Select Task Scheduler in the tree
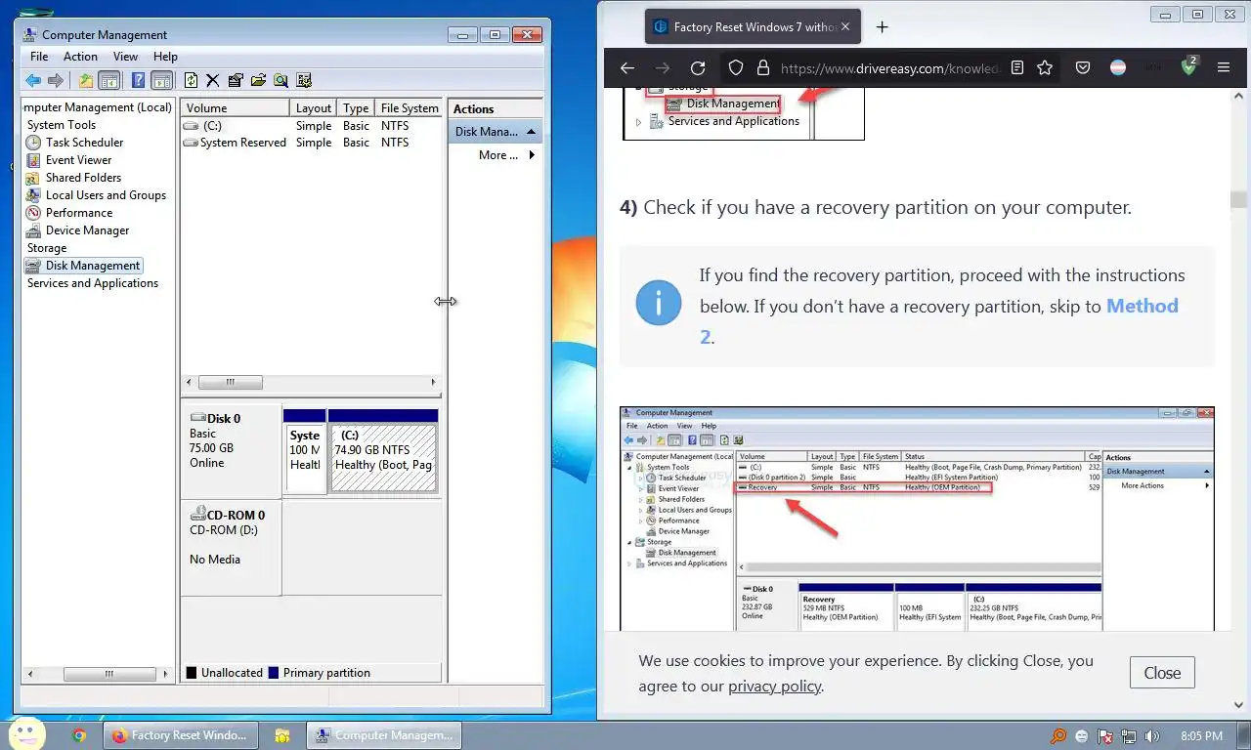1251x750 pixels. tap(84, 143)
